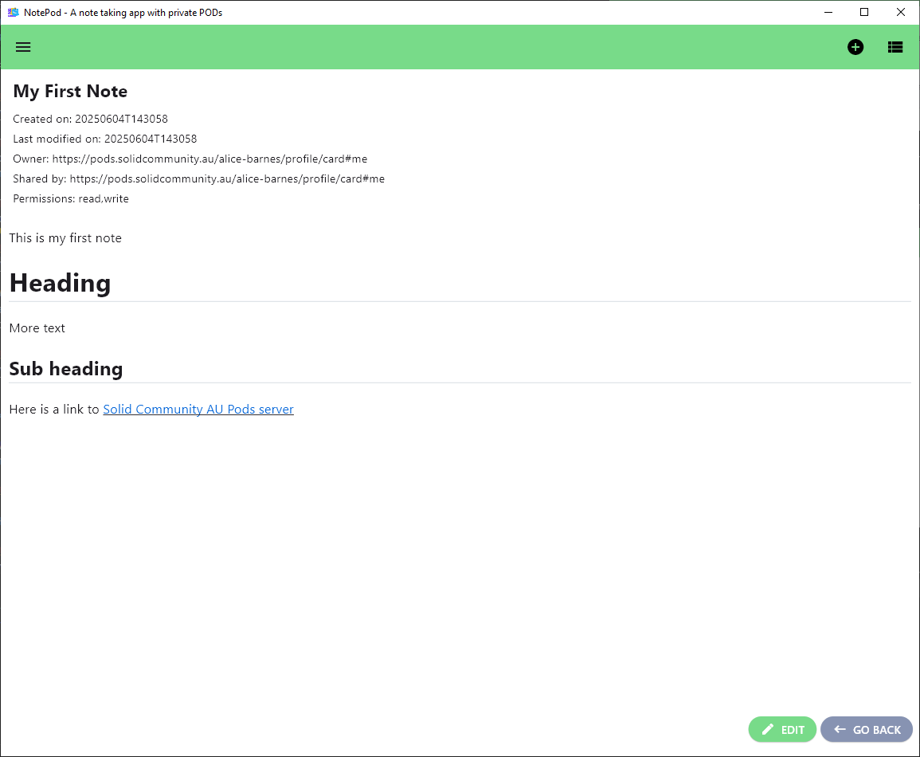The image size is (920, 757).
Task: Open the notes list view icon
Action: pos(895,47)
